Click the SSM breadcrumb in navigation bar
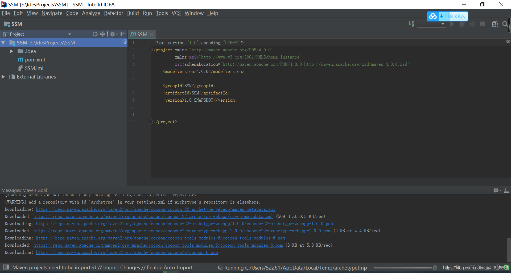This screenshot has height=273, width=511. point(13,24)
